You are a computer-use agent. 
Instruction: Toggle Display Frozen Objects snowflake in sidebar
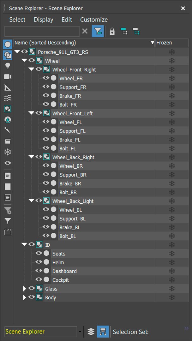coord(8,152)
